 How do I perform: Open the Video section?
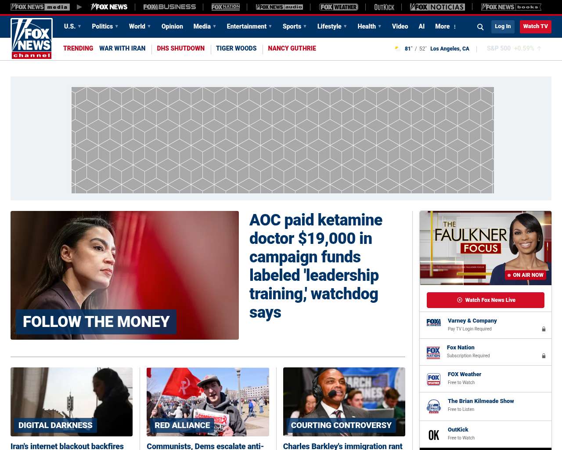[400, 26]
